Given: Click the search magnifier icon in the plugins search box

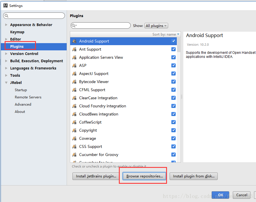Looking at the screenshot, I should pos(74,25).
